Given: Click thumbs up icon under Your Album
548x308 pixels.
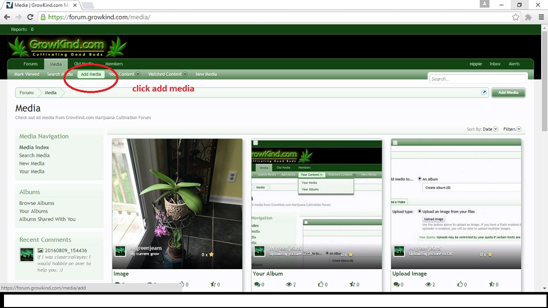Looking at the screenshot, I should coord(320,284).
